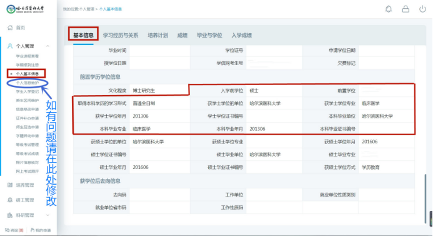Open the 毕业与学位 tab
The image size is (433, 236).
pyautogui.click(x=209, y=35)
